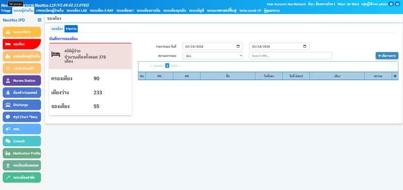This screenshot has height=190, width=403.
Task: Select page 1 in pagination
Action: click(x=167, y=66)
